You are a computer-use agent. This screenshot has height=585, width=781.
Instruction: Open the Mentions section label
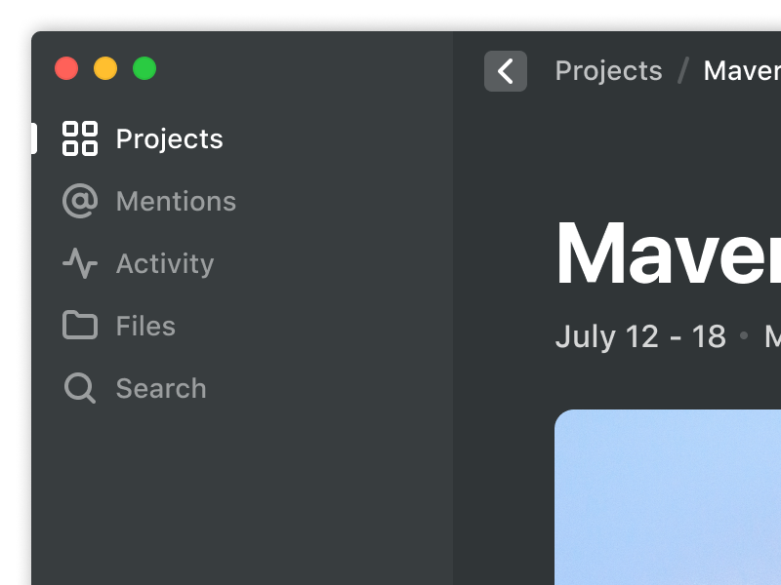tap(176, 201)
